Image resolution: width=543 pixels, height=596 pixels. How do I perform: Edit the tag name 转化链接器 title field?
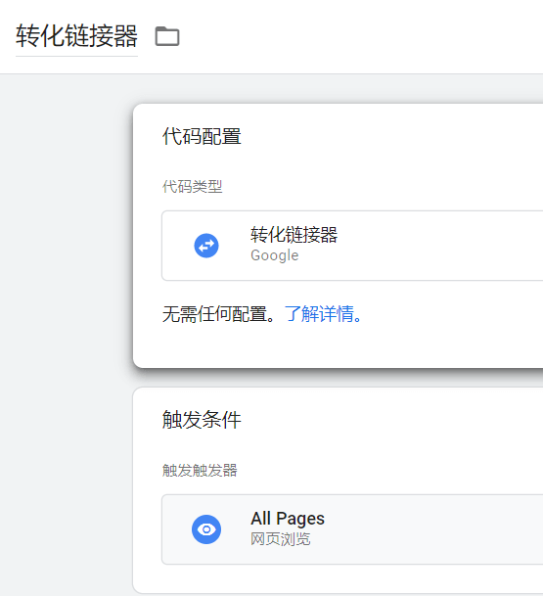click(76, 36)
